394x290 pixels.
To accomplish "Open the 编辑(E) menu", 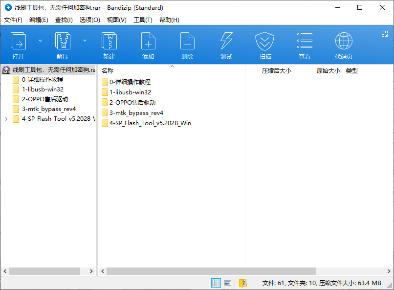I will tap(39, 20).
